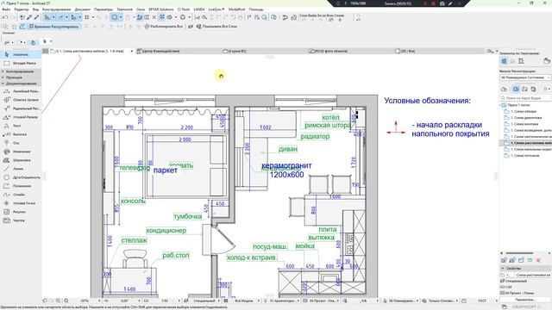
Task: Pick the Дуга/Окружность arc tool
Action: coord(21,177)
